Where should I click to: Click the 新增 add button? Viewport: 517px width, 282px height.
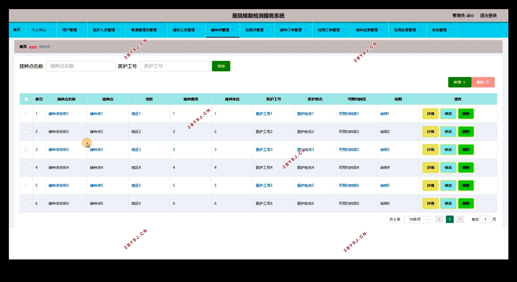[460, 82]
